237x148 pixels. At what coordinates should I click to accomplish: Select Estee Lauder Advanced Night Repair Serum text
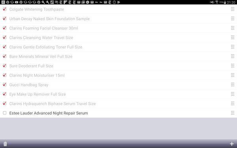(x=49, y=113)
